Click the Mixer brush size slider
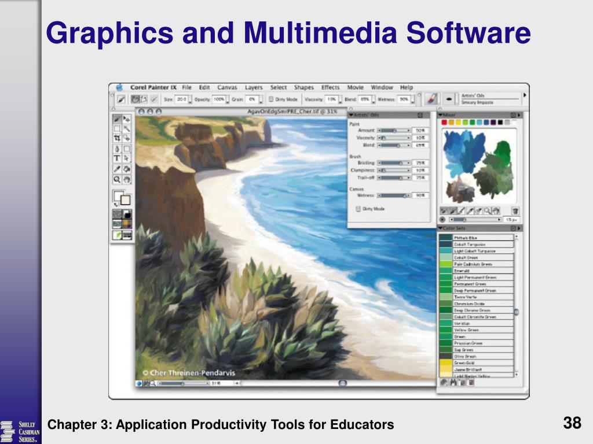The height and width of the screenshot is (444, 593). [475, 220]
